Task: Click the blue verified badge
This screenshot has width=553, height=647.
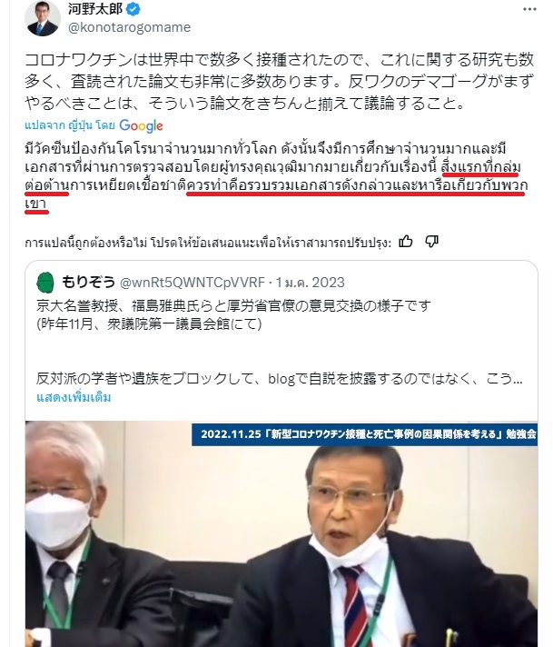Action: (133, 9)
